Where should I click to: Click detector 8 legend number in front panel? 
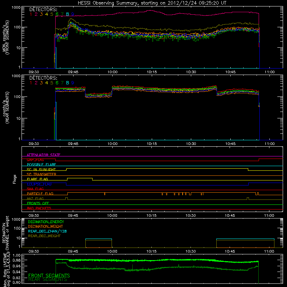(x=67, y=14)
